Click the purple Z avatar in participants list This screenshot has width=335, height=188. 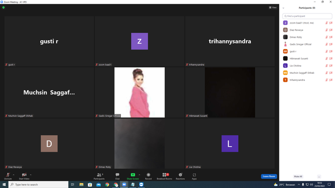pos(285,23)
